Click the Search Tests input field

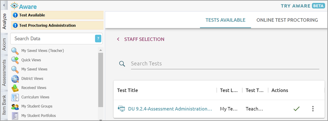[225, 64]
